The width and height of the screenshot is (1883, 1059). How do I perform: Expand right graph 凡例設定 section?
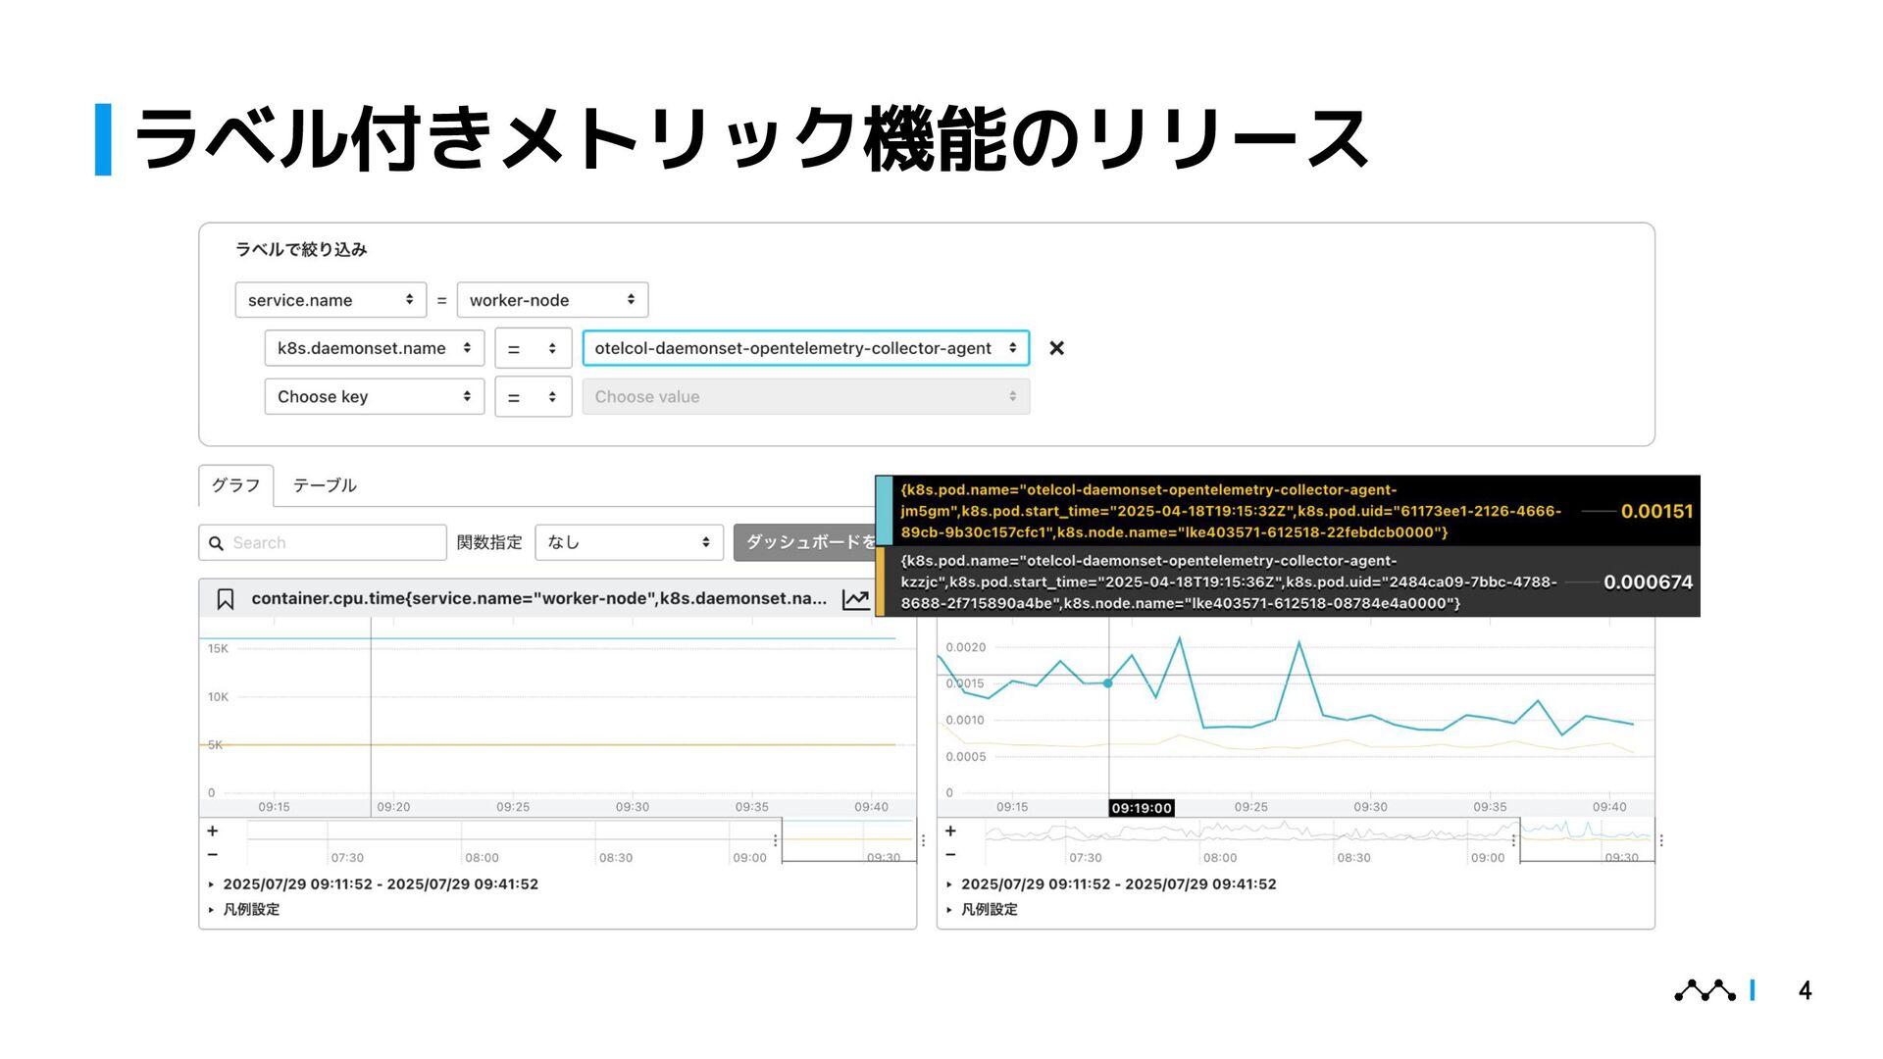tap(983, 909)
